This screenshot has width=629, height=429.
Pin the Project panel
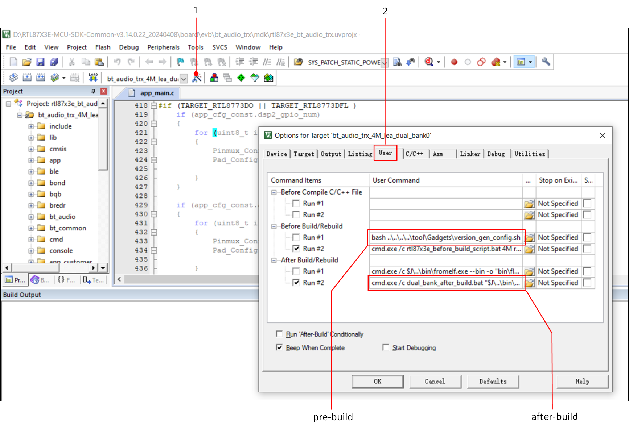point(93,91)
